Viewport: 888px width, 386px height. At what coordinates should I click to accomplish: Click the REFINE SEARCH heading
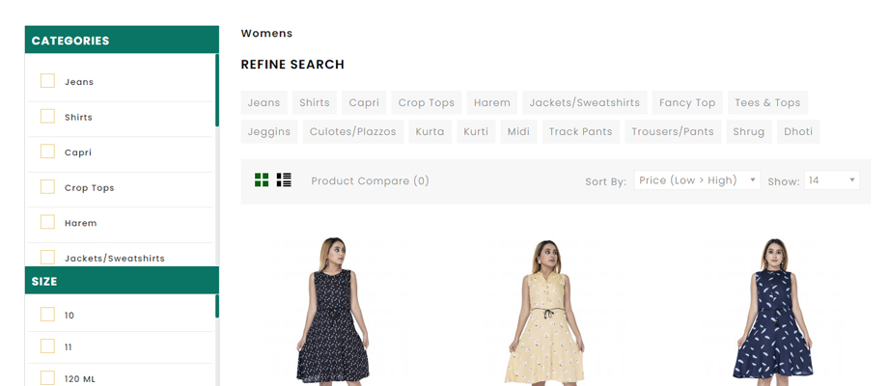point(292,65)
